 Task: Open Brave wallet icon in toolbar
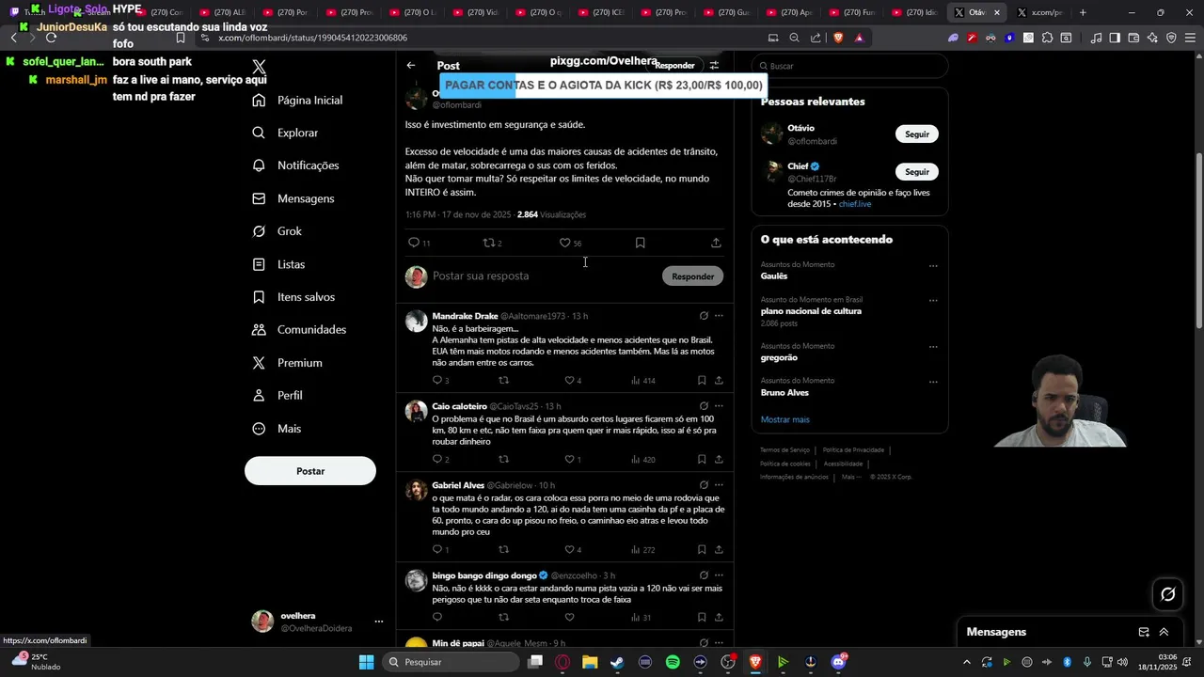point(1133,38)
